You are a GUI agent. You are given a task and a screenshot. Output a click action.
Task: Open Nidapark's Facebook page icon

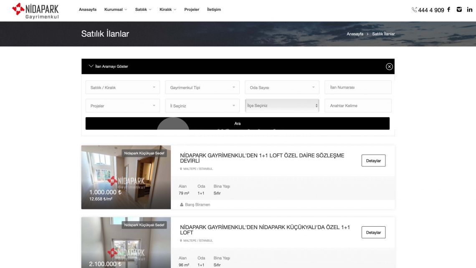click(448, 9)
